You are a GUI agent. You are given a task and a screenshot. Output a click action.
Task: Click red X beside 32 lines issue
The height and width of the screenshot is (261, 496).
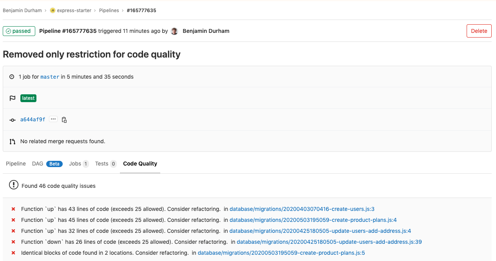pyautogui.click(x=13, y=231)
